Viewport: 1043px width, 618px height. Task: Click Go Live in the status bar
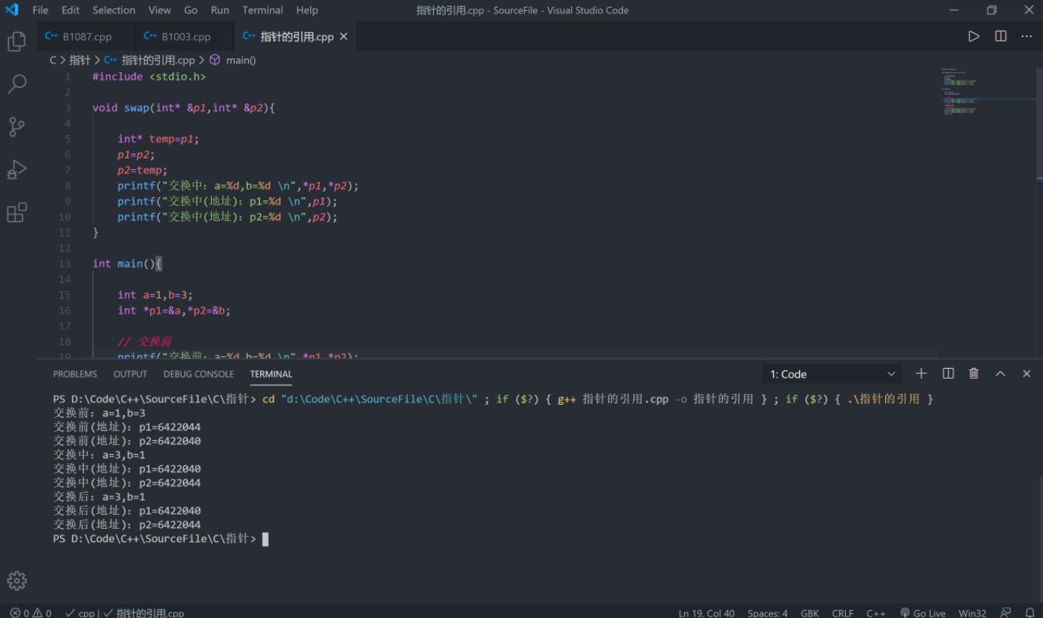click(x=922, y=613)
